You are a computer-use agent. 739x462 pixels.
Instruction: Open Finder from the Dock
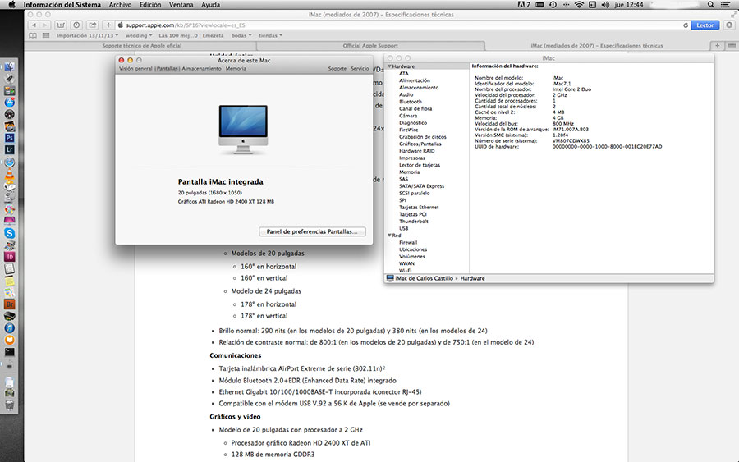(x=9, y=66)
